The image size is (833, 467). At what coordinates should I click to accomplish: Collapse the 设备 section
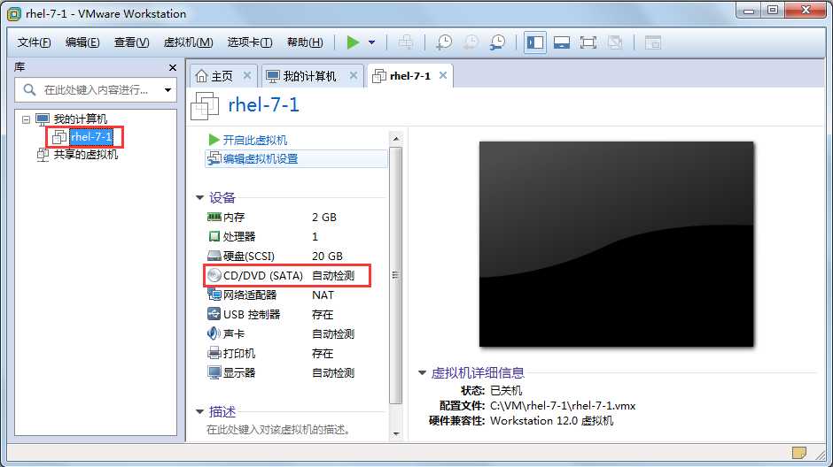click(x=199, y=198)
